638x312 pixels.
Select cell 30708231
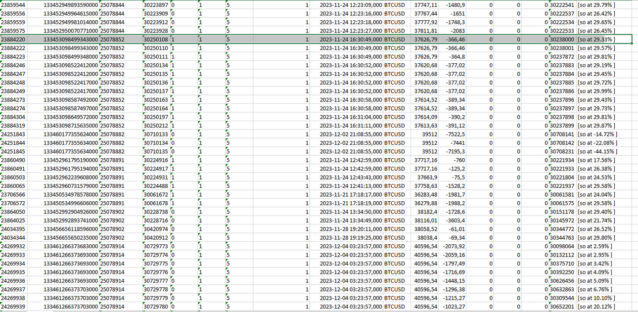coord(562,151)
